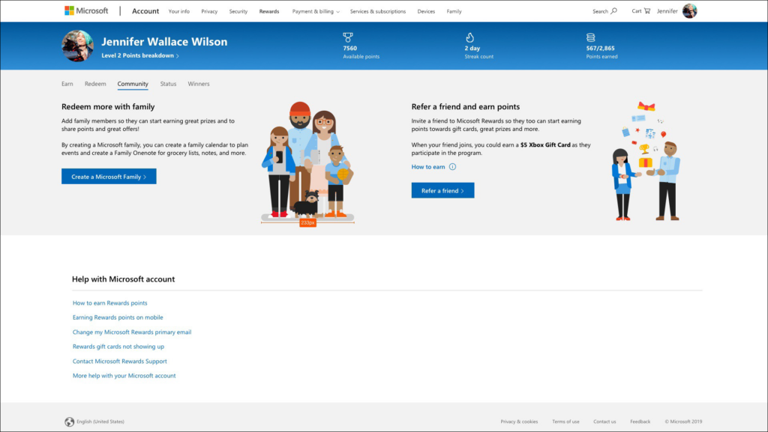Click the globe language icon in the footer
The height and width of the screenshot is (432, 768).
coord(70,422)
